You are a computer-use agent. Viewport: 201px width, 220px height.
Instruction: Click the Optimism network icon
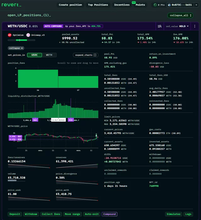9,35
